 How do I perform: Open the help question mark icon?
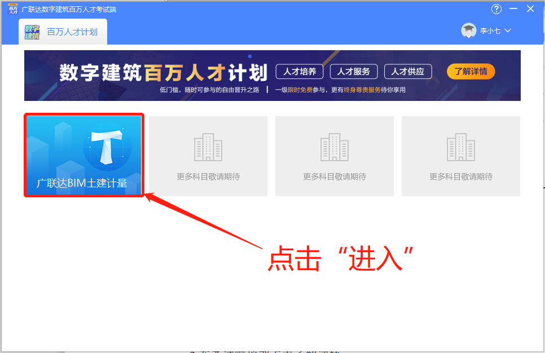coord(496,9)
